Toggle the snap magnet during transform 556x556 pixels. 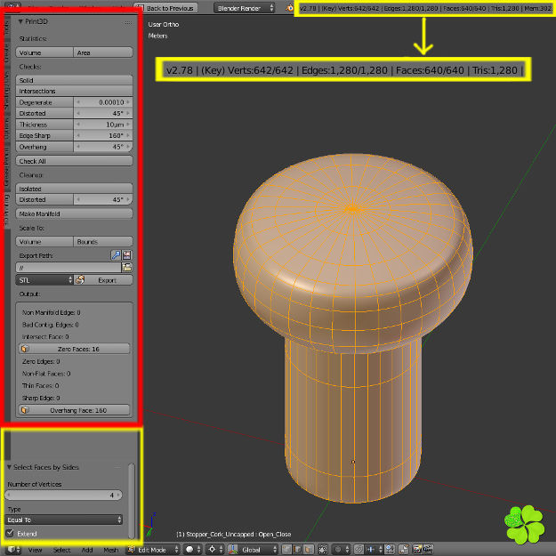(359, 550)
